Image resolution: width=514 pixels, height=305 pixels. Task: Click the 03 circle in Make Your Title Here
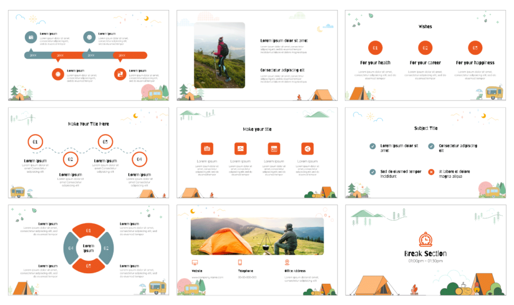click(105, 141)
